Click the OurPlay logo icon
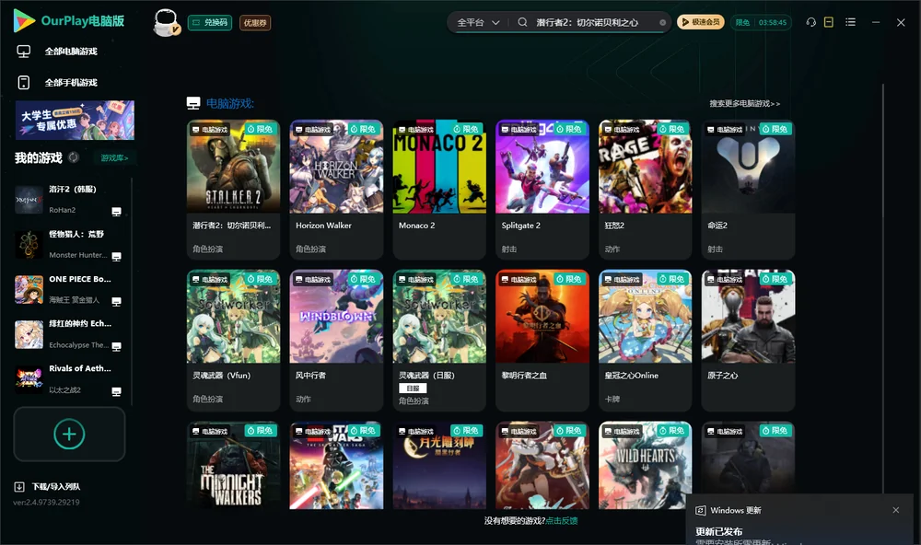Screen dimensions: 921x545 point(24,21)
